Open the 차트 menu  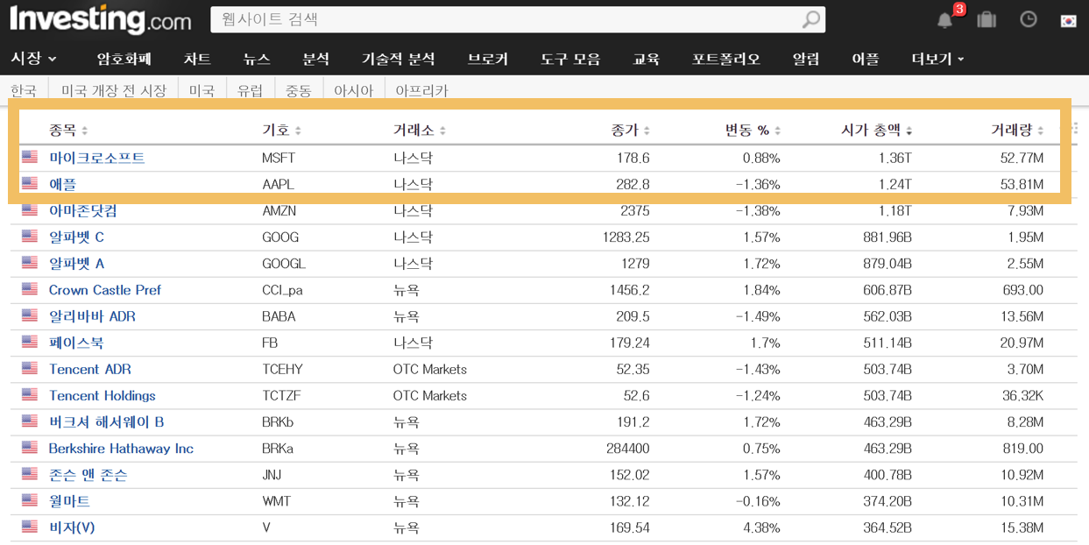pos(197,59)
